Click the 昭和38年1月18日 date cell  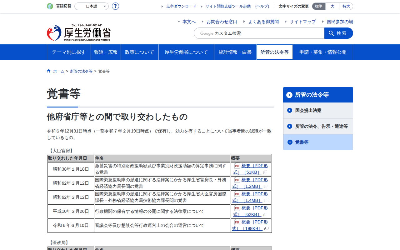click(x=71, y=169)
